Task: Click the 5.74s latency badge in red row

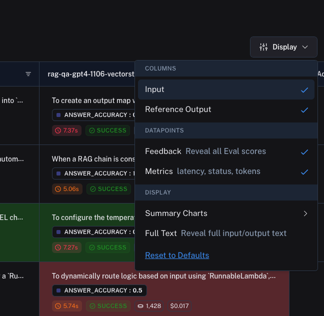Action: tap(66, 306)
